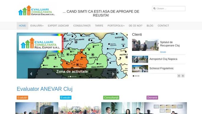Select the fifth slider pagination dot
The height and width of the screenshot is (114, 202).
76,77
